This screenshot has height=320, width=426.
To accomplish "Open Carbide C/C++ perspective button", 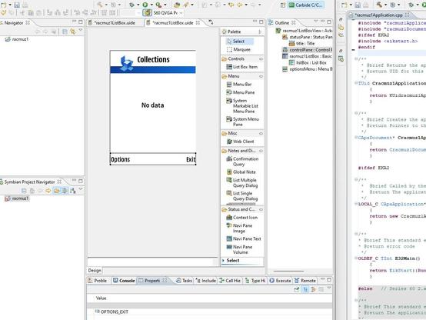I will coord(306,5).
